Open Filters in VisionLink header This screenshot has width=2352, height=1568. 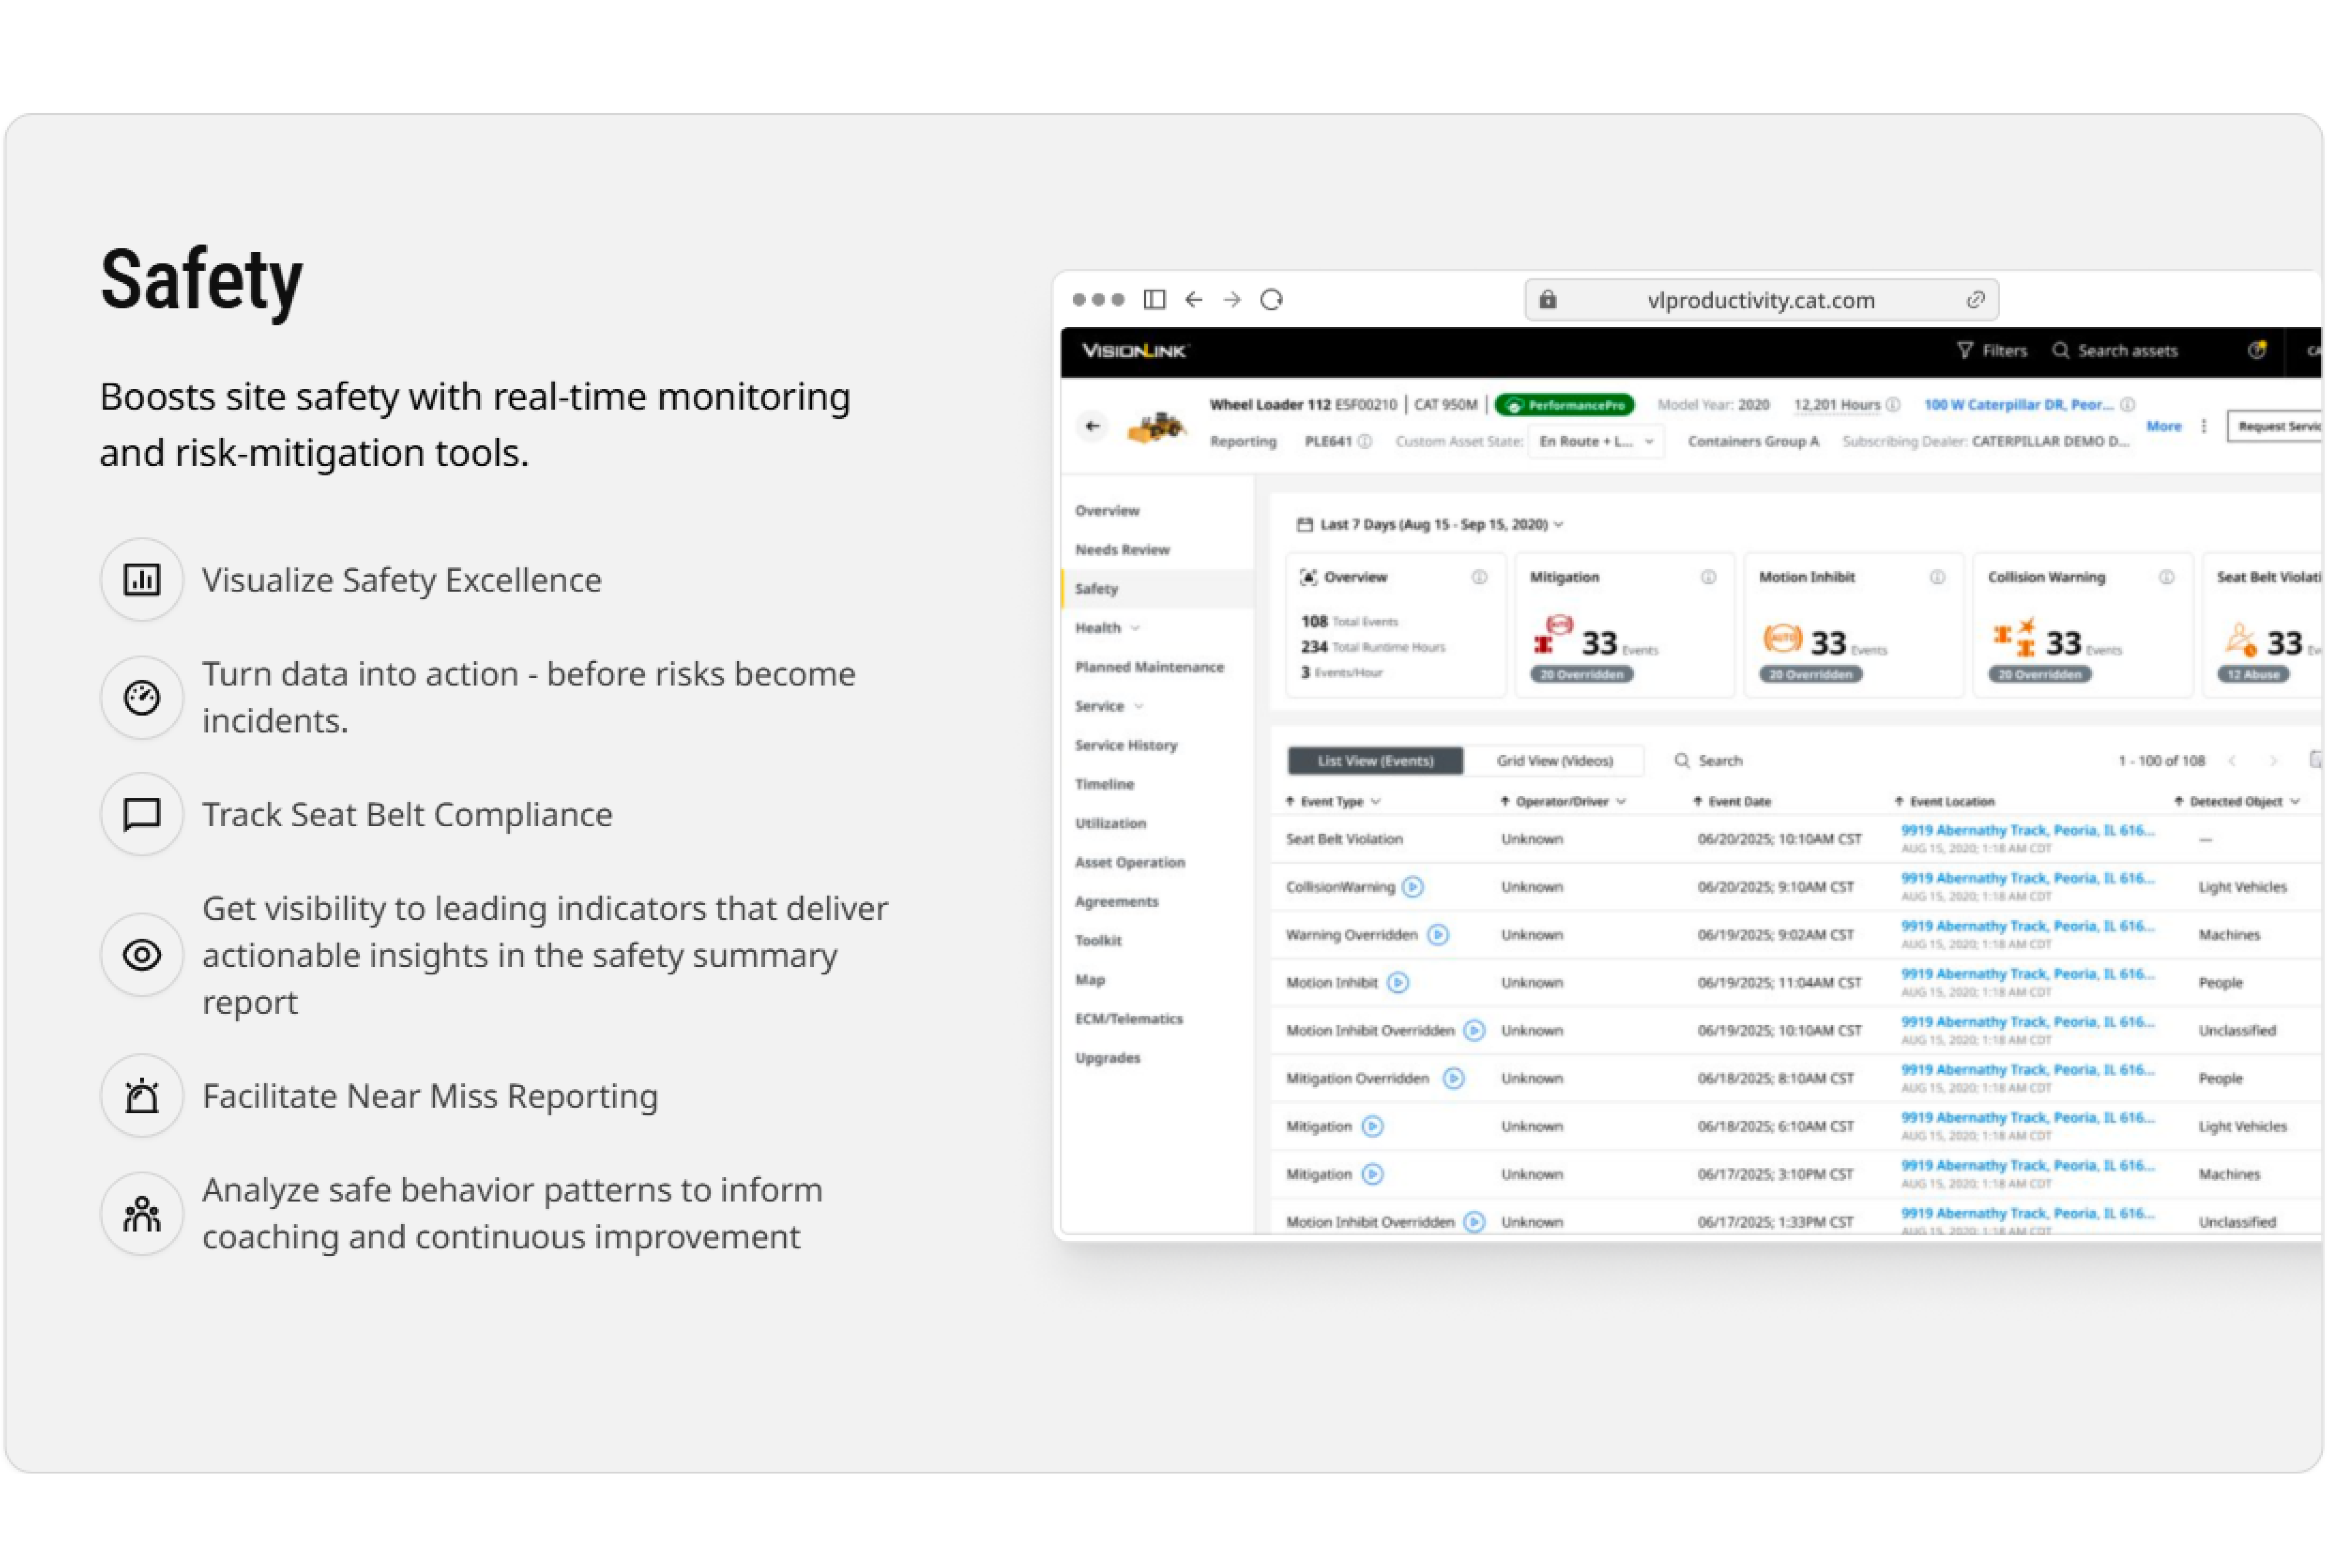(1992, 351)
